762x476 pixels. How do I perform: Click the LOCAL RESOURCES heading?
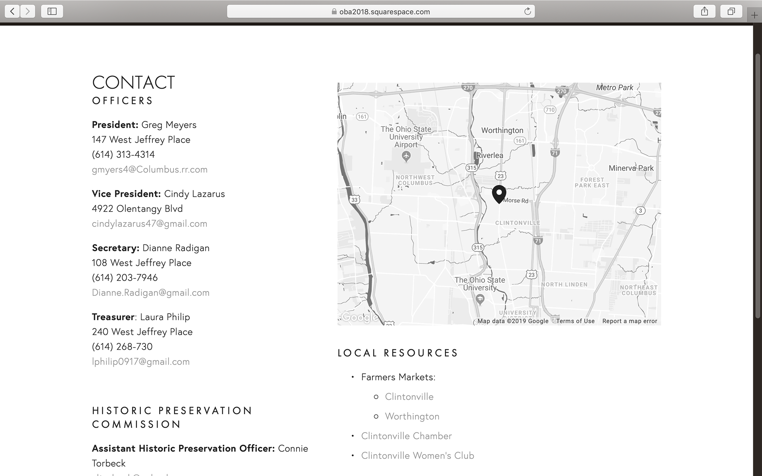(398, 353)
